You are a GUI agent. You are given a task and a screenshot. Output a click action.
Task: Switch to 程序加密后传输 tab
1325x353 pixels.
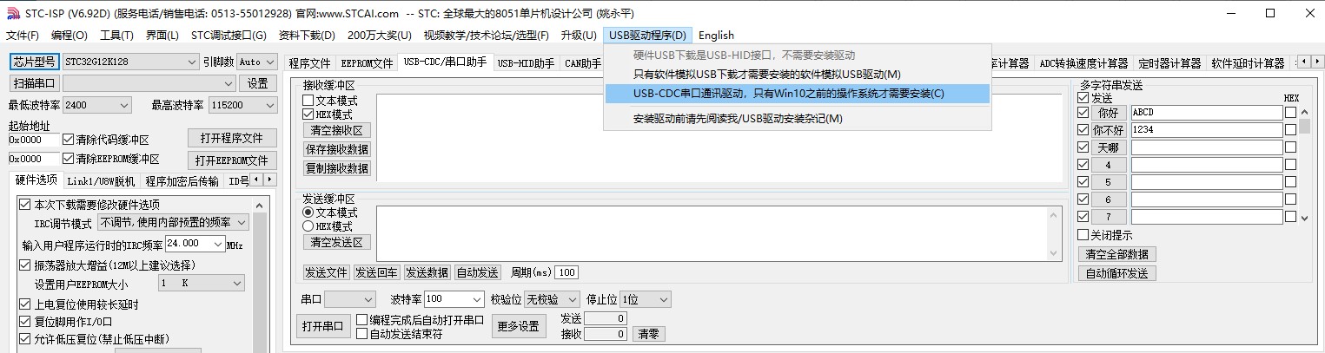click(182, 181)
